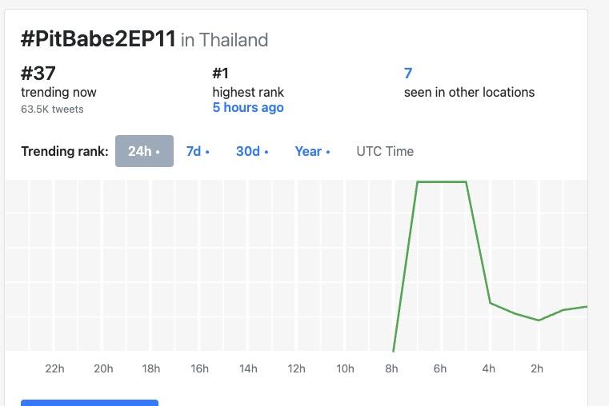Click the chart line's start point at 8h

point(394,350)
